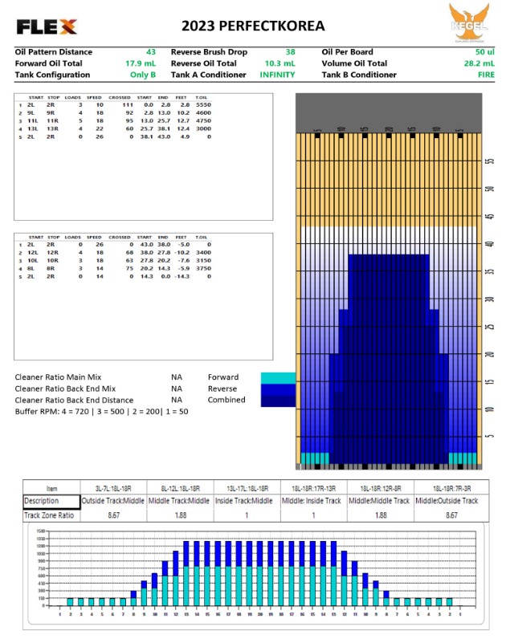Screen dimensions: 506x643
Task: Click the "Cleaner Ratio Back End Mix" label
Action: point(65,389)
